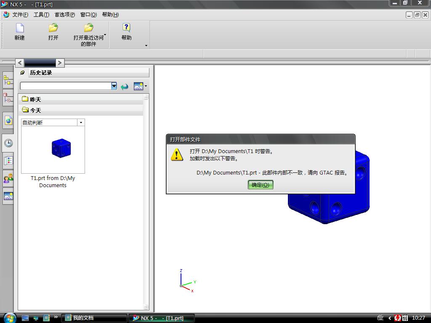Open the 首选项(P) menu
The height and width of the screenshot is (323, 431).
pyautogui.click(x=64, y=15)
